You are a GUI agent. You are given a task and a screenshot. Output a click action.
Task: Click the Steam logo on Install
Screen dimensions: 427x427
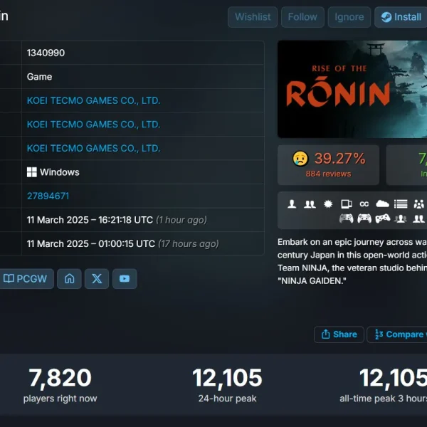(386, 17)
